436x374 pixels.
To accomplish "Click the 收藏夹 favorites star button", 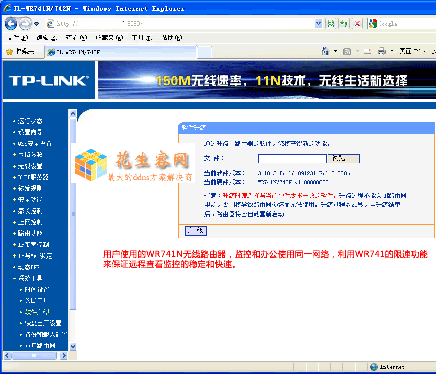I will click(x=20, y=51).
